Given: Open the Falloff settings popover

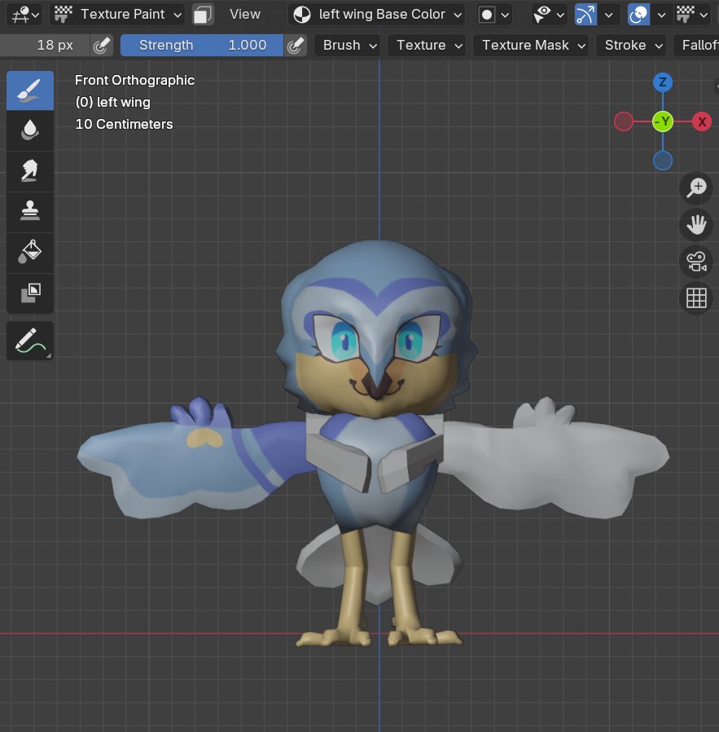Looking at the screenshot, I should coord(697,46).
